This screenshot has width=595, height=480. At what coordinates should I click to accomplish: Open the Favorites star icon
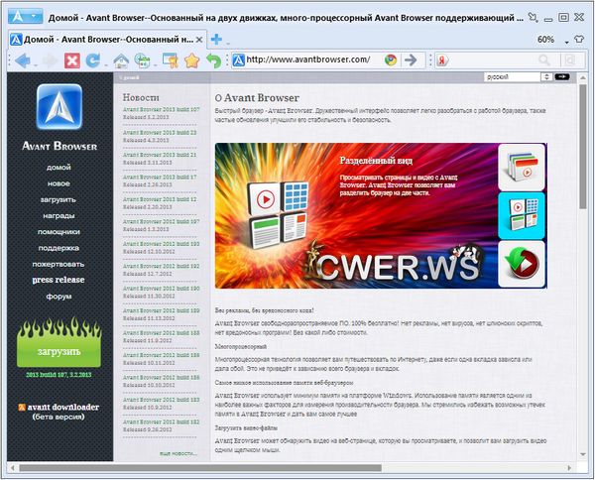[x=192, y=60]
